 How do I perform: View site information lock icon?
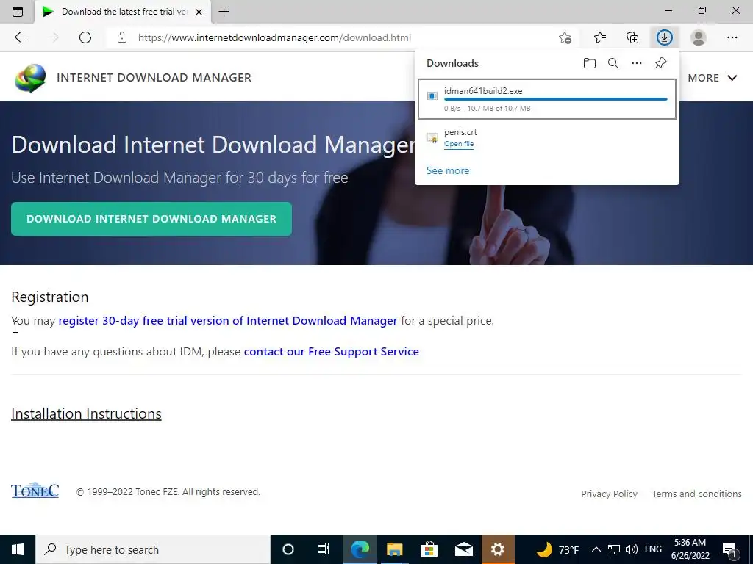pyautogui.click(x=122, y=37)
